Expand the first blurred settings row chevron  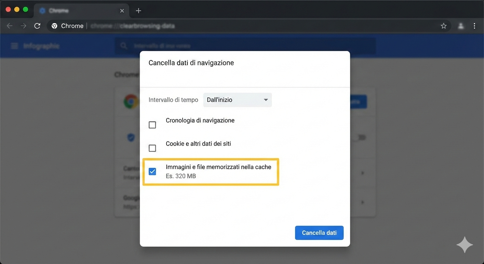363,173
